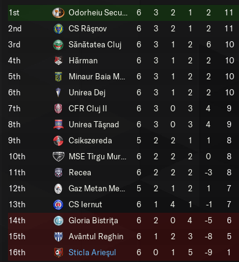Open the CFR Cluj II crest
Viewport: 239px width, 262px height.
coord(58,109)
